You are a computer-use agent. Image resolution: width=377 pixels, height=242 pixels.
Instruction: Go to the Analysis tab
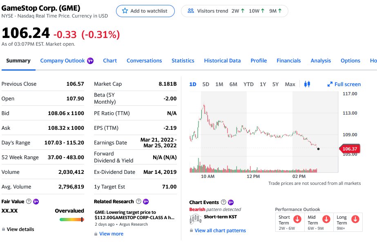(321, 61)
